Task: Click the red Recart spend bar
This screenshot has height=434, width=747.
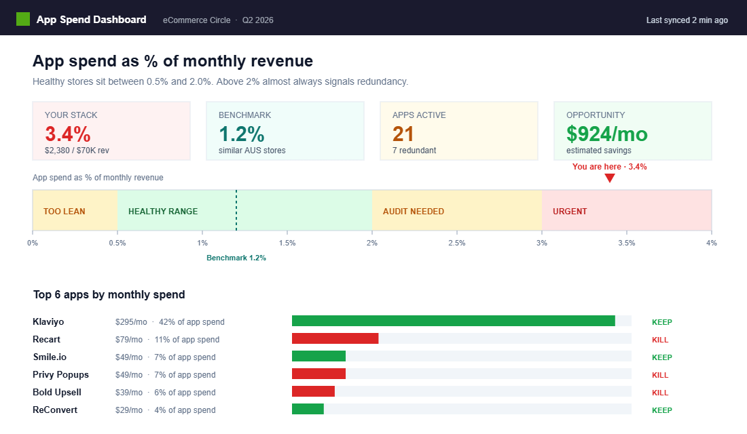Action: click(x=335, y=339)
